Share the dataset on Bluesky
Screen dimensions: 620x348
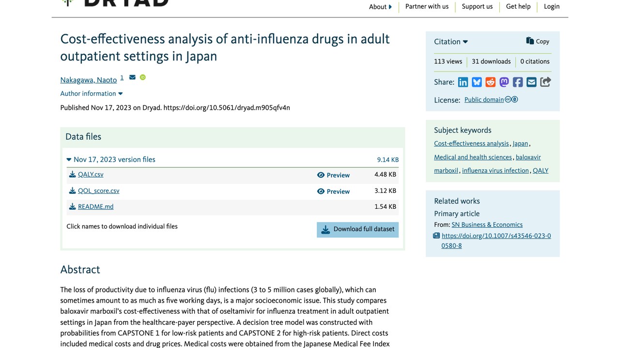pyautogui.click(x=477, y=82)
